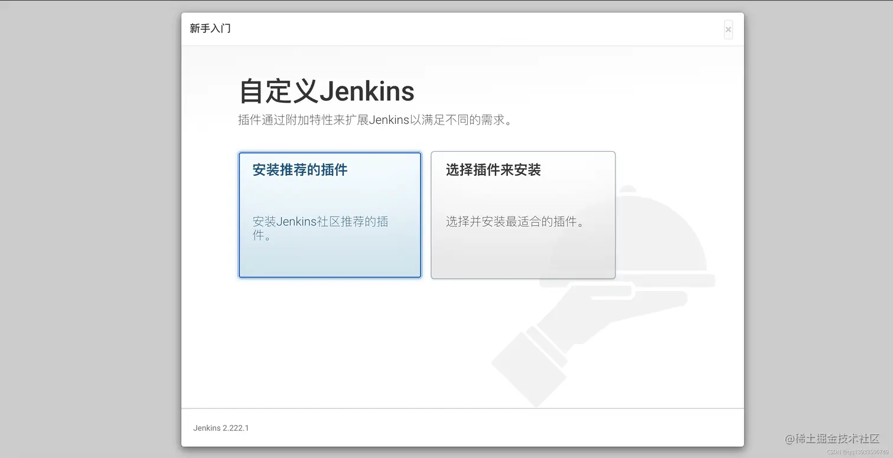Click the plugin explanation subtitle text
The image size is (893, 458).
(x=374, y=120)
